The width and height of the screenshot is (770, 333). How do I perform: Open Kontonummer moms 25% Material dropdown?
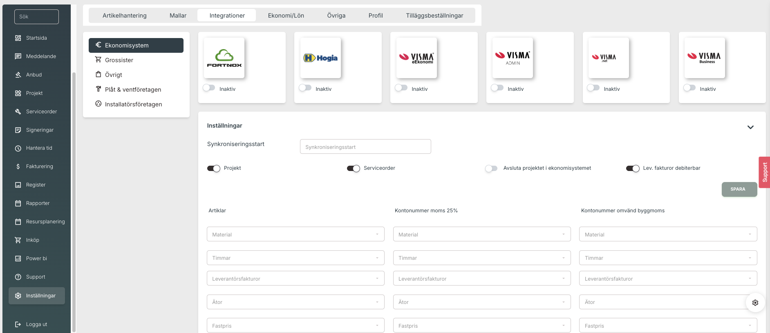[x=482, y=234]
